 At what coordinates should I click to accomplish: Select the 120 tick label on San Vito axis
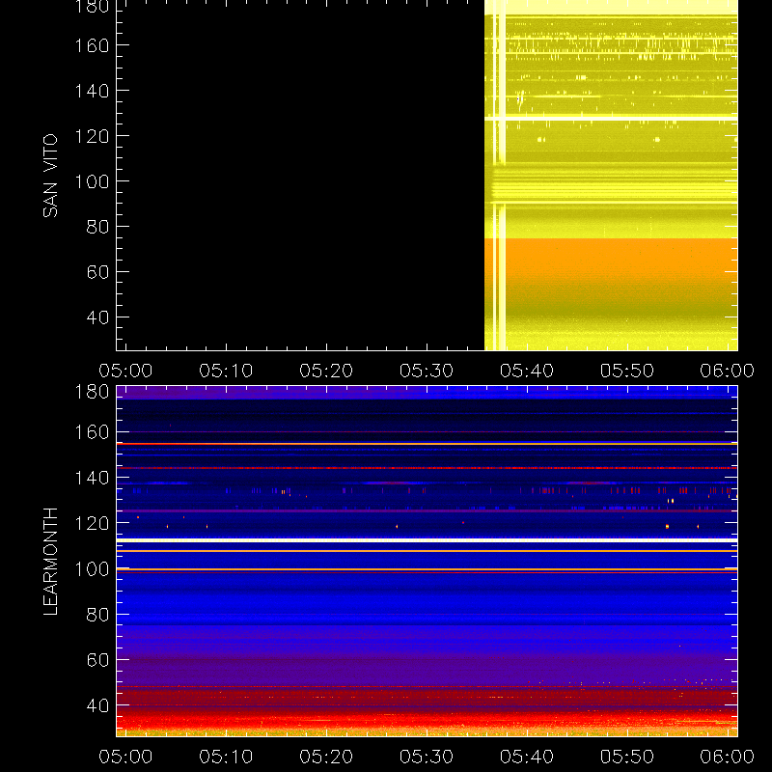92,136
